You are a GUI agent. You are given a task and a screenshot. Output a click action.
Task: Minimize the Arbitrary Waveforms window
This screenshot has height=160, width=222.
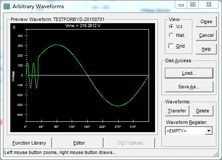pyautogui.click(x=181, y=5)
